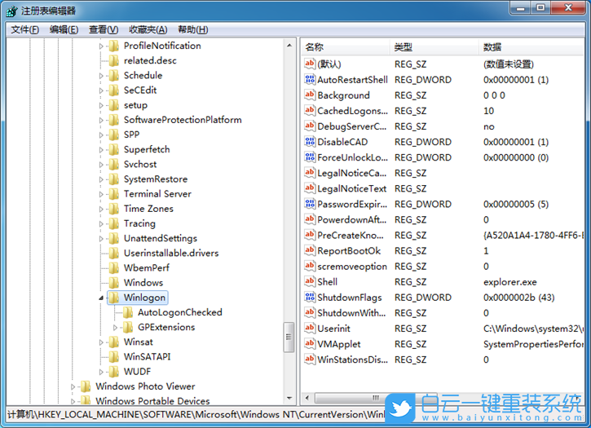This screenshot has width=591, height=428.
Task: Expand the SystemRestore key
Action: (100, 179)
